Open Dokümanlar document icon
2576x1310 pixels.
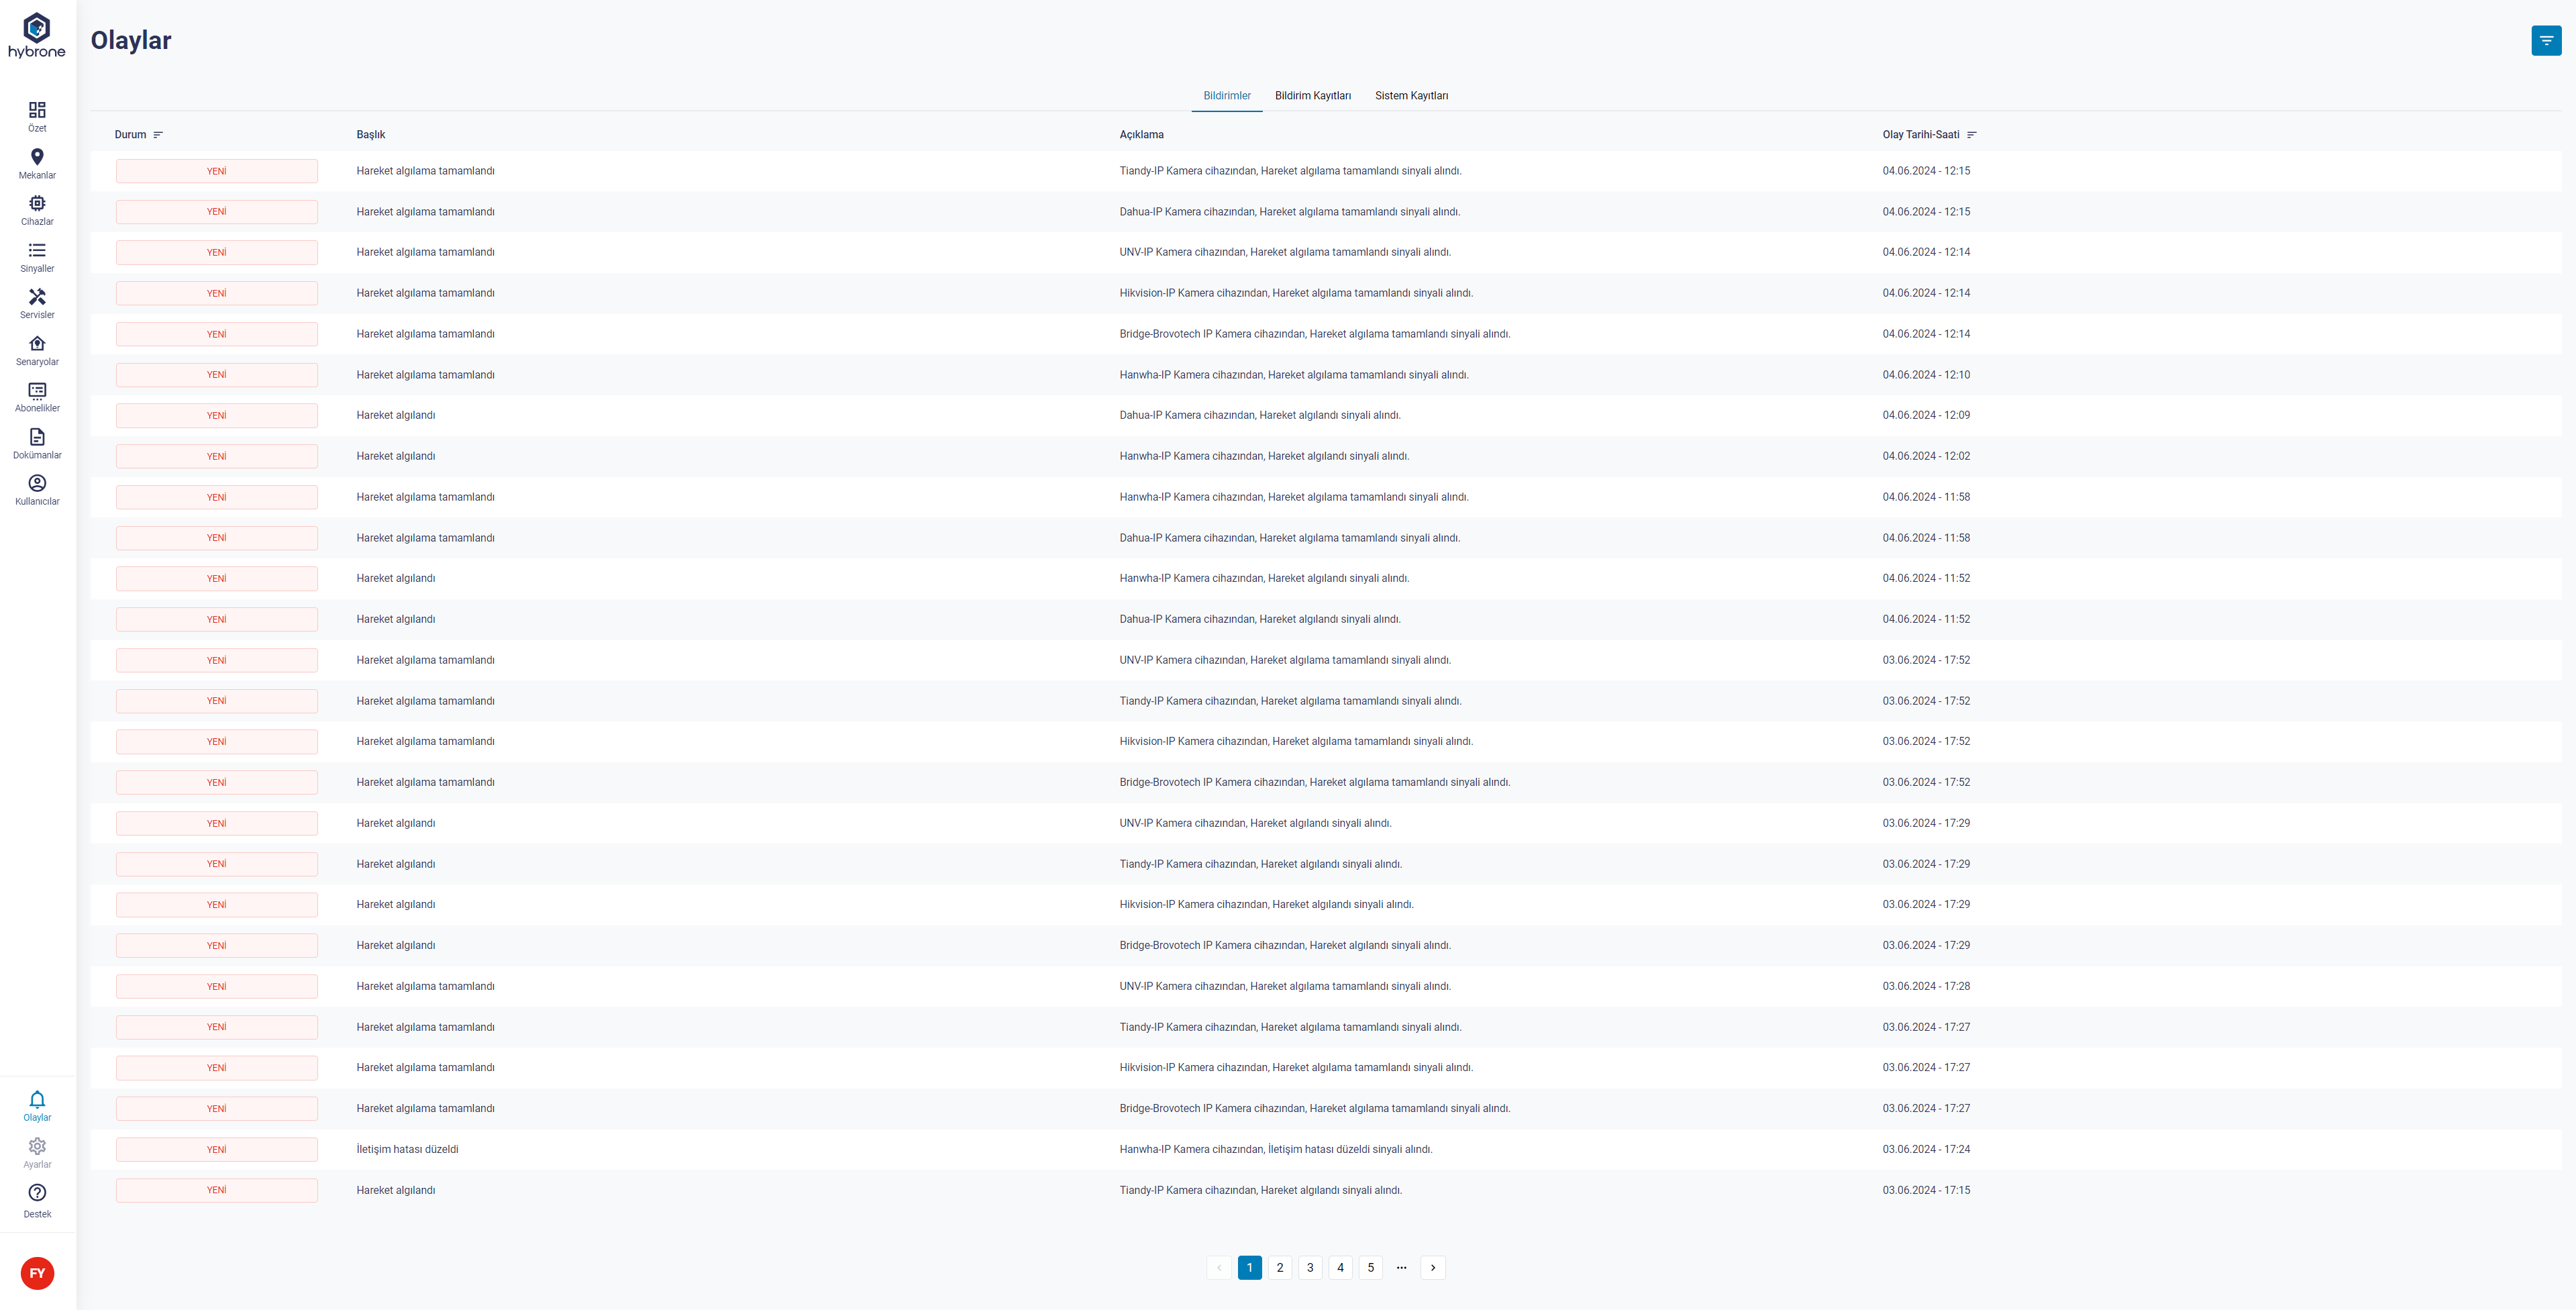pyautogui.click(x=37, y=437)
